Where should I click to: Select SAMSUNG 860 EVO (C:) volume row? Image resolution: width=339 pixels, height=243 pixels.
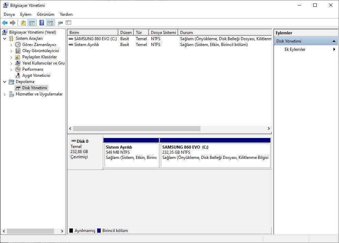click(169, 39)
